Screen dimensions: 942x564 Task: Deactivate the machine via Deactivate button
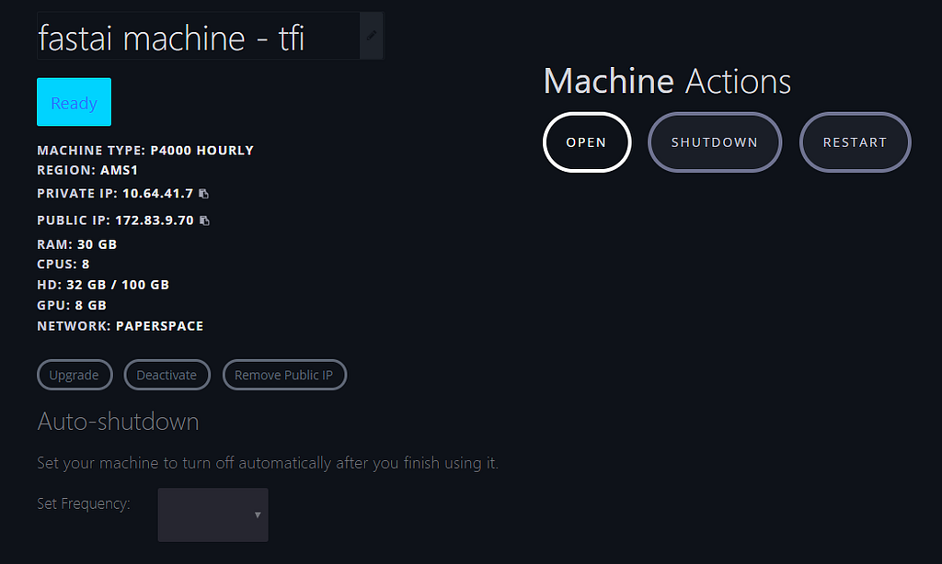tap(167, 375)
